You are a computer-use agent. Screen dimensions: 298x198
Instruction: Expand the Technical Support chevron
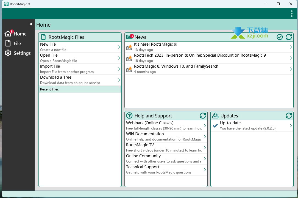click(205, 170)
